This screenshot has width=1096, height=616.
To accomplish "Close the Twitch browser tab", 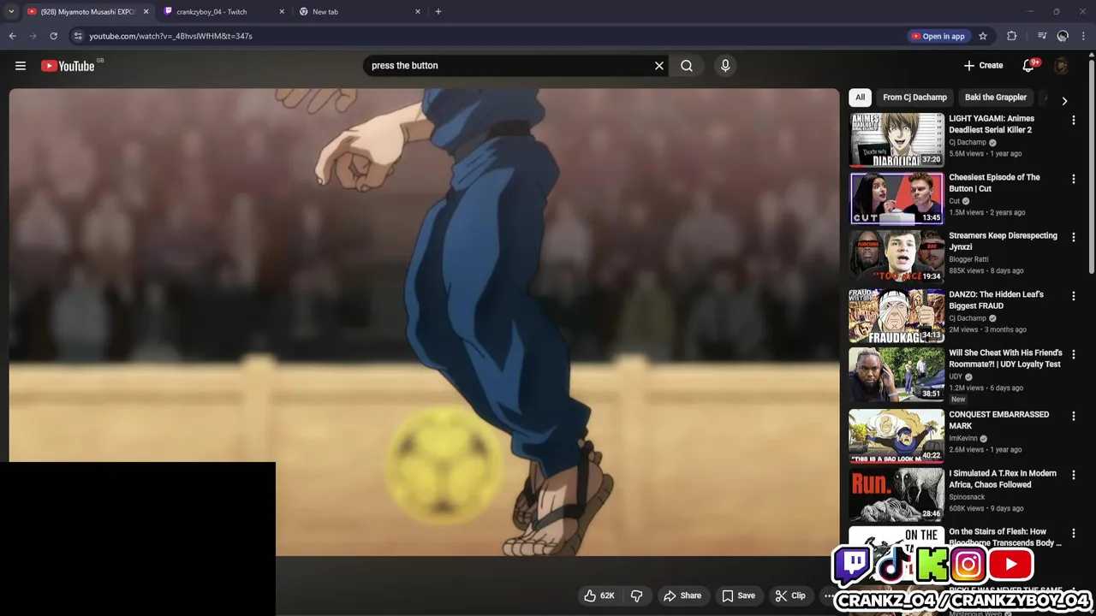I will (282, 12).
